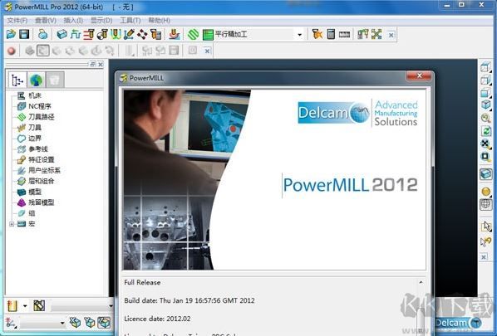The width and height of the screenshot is (497, 336).
Task: Click the tool creation icon at bottom left
Action: coord(12,306)
